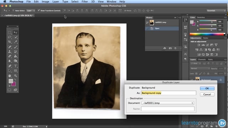Open the Document destination dropdown
The image size is (228, 128).
tap(168, 103)
